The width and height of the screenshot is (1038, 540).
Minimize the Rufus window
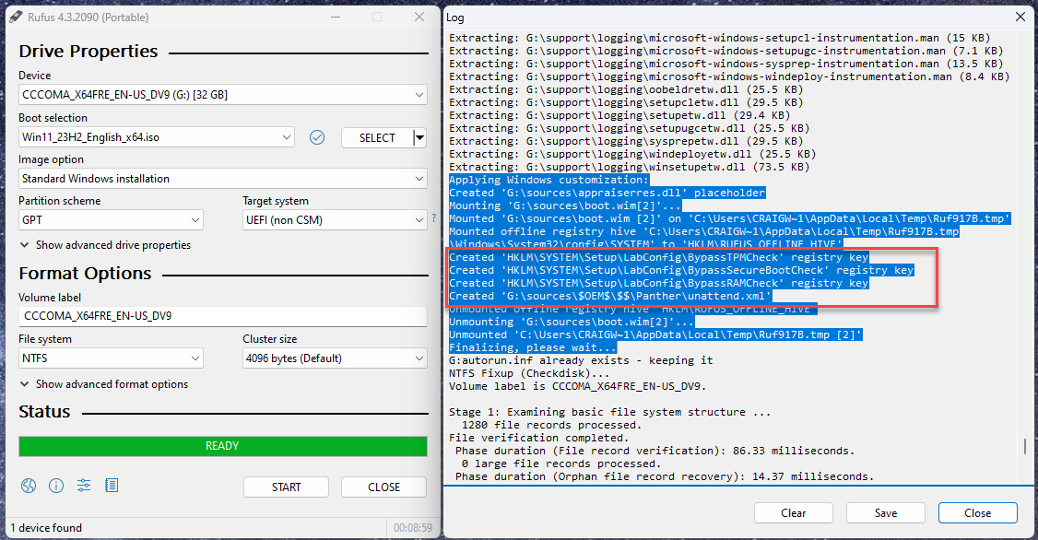pos(333,18)
